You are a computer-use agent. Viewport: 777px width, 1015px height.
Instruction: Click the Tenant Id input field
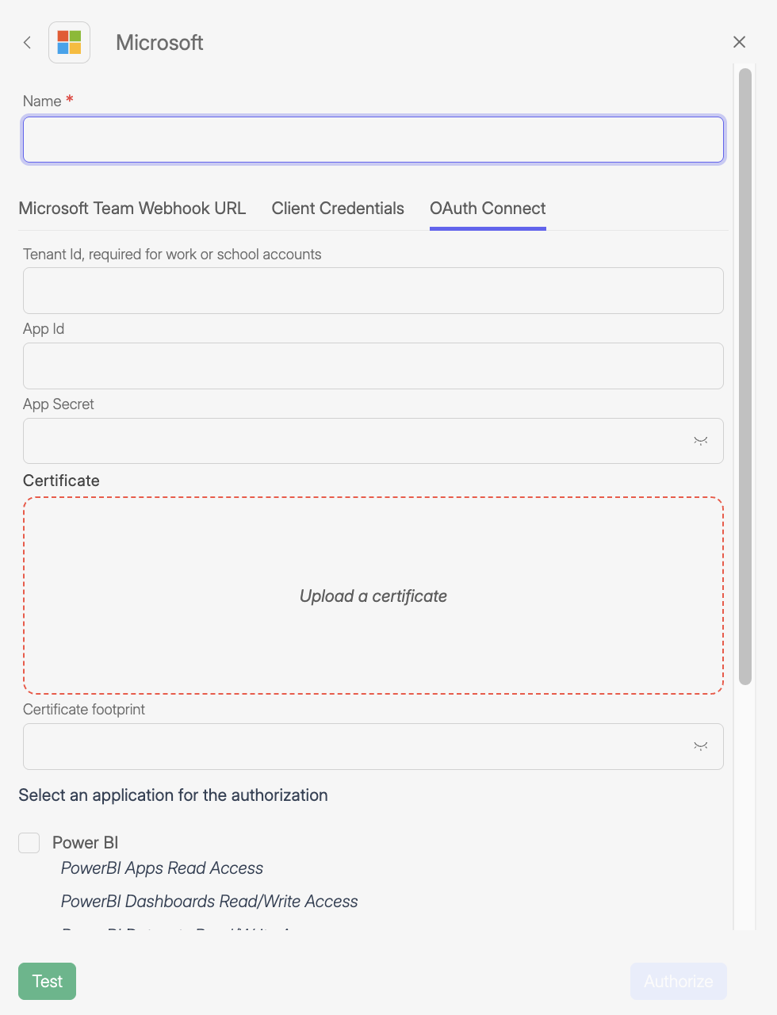[373, 290]
